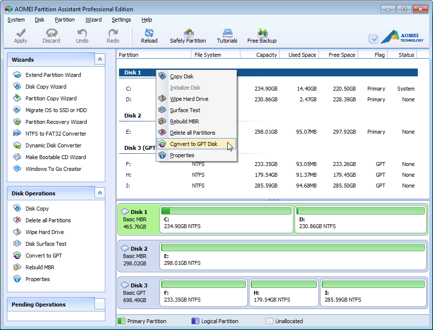Open the Reload tool in the toolbar
433x330 pixels.
point(149,35)
